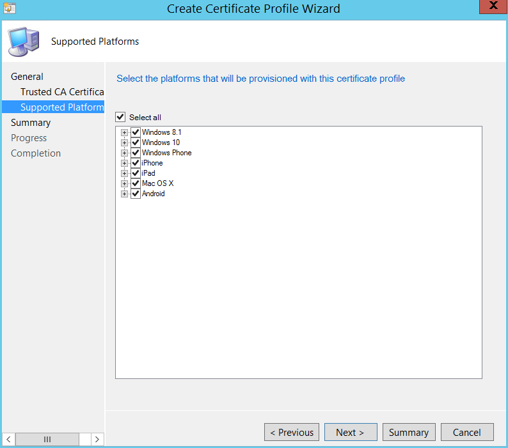Viewport: 508px width, 448px height.
Task: Click the sidebar scroll right arrow
Action: 97,439
